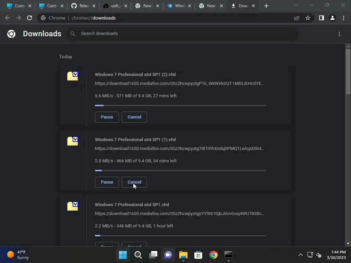Close the Releases GitHub tab

click(x=94, y=6)
